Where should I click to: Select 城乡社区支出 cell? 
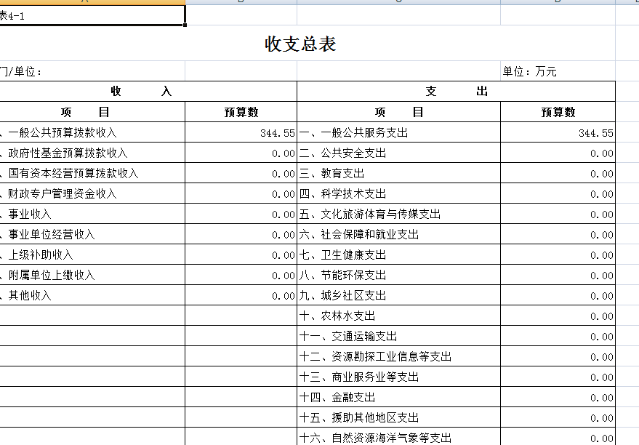click(x=399, y=295)
